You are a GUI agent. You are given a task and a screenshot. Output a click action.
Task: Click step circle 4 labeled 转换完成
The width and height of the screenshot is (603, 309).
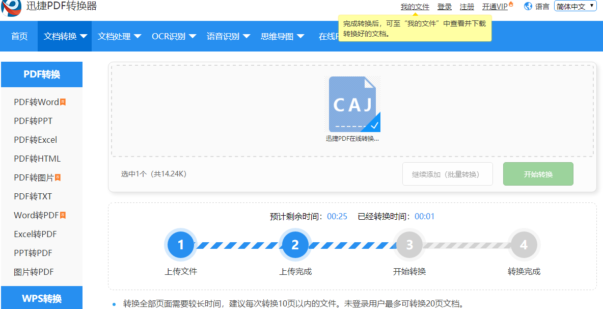click(524, 245)
